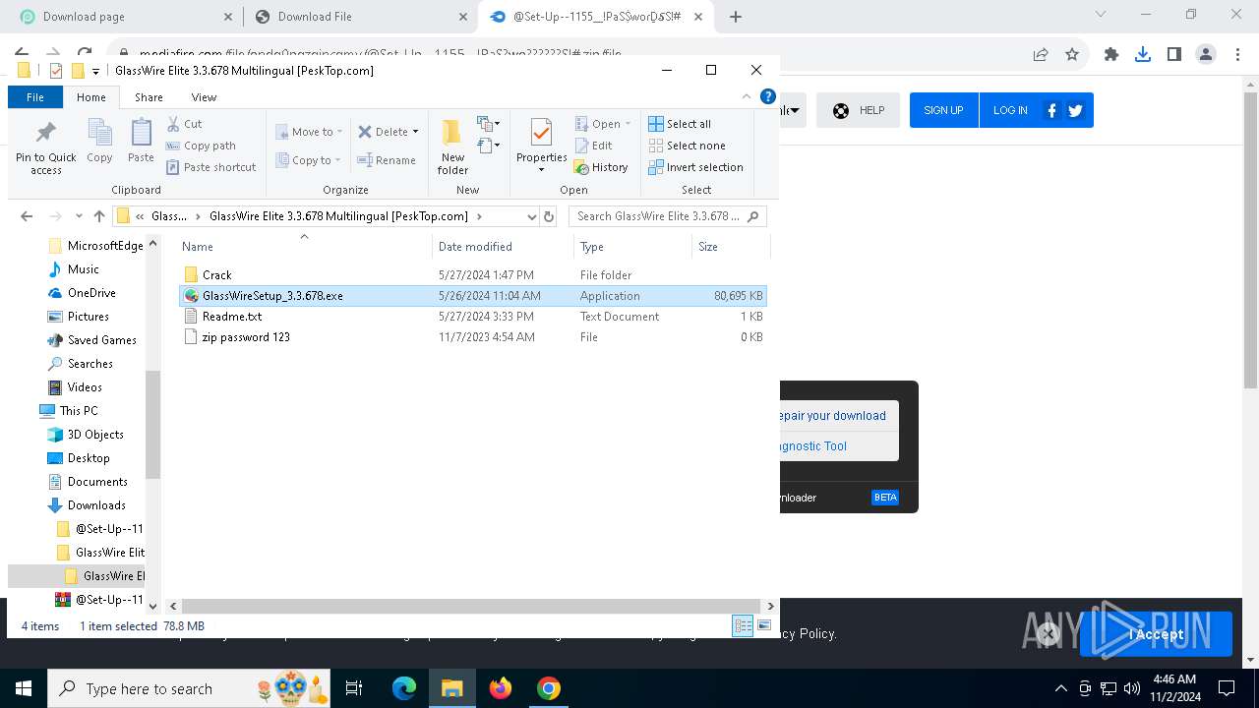The image size is (1259, 708).
Task: Select 3D Objects in navigation pane
Action: coord(95,435)
